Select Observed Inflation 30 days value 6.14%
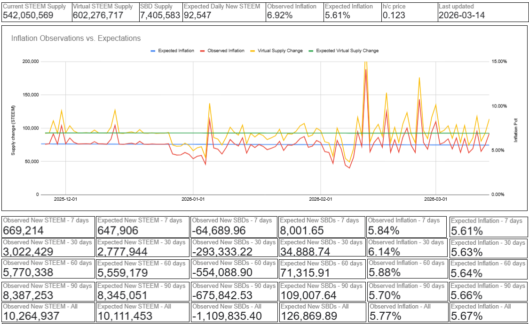The height and width of the screenshot is (324, 529). pyautogui.click(x=384, y=252)
